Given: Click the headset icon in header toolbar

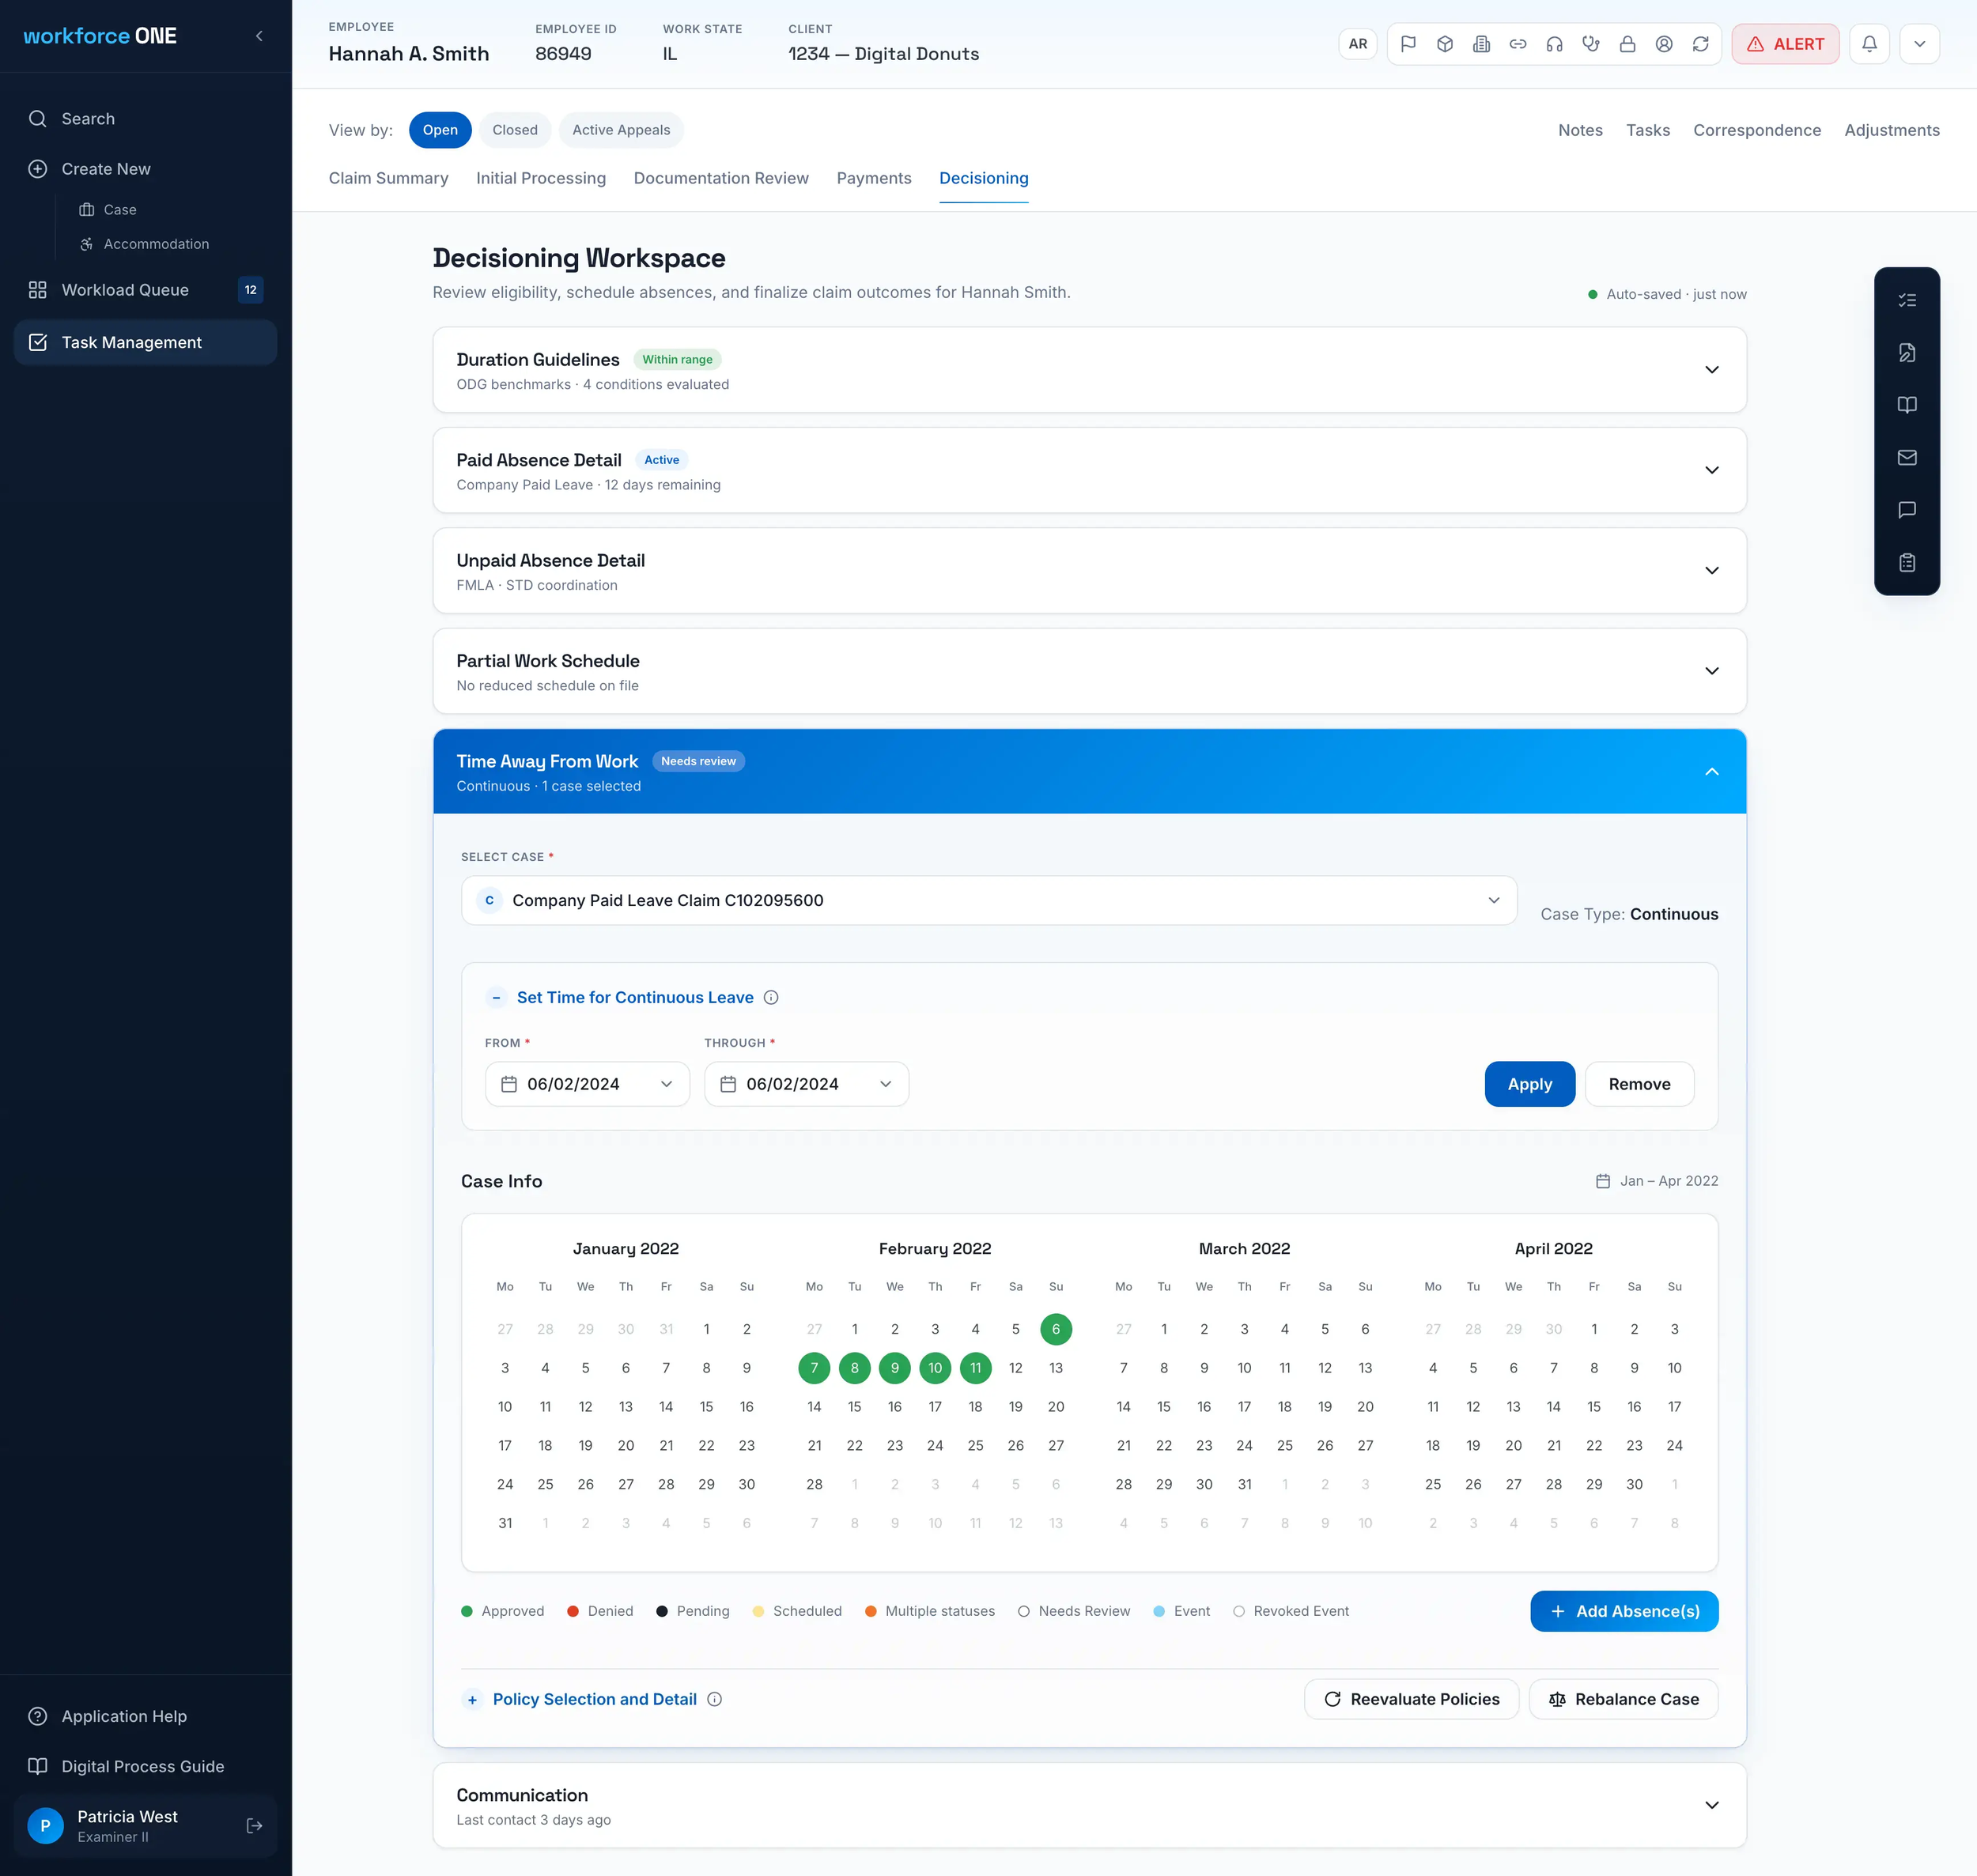Looking at the screenshot, I should [1554, 44].
